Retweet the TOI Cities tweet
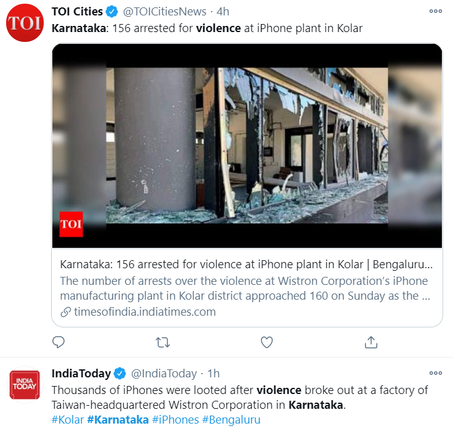453x431 pixels. tap(162, 342)
